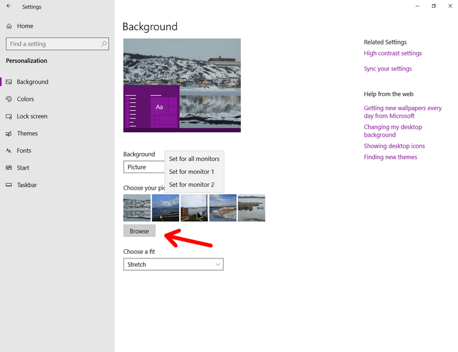Open Taskbar personalization settings

58,185
